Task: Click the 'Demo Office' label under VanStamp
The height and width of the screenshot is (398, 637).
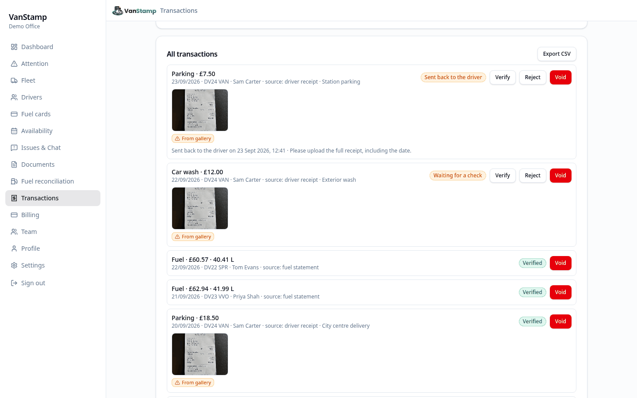Action: pyautogui.click(x=24, y=27)
